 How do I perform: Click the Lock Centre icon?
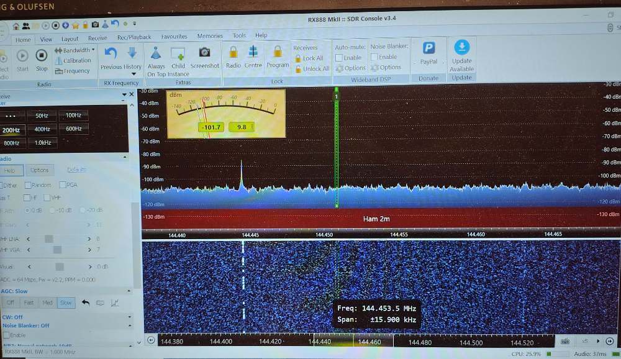click(x=253, y=53)
